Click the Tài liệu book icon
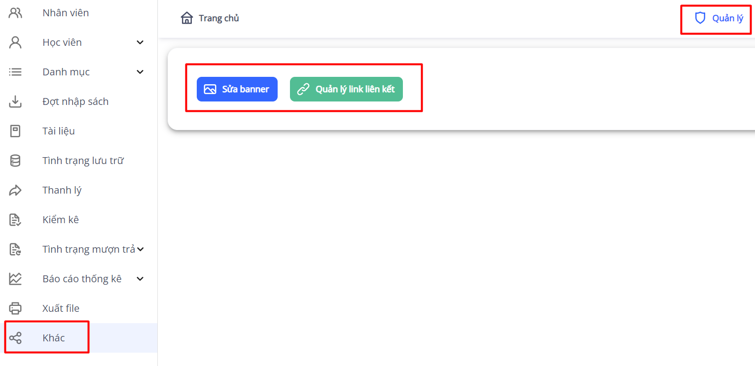 pos(15,131)
